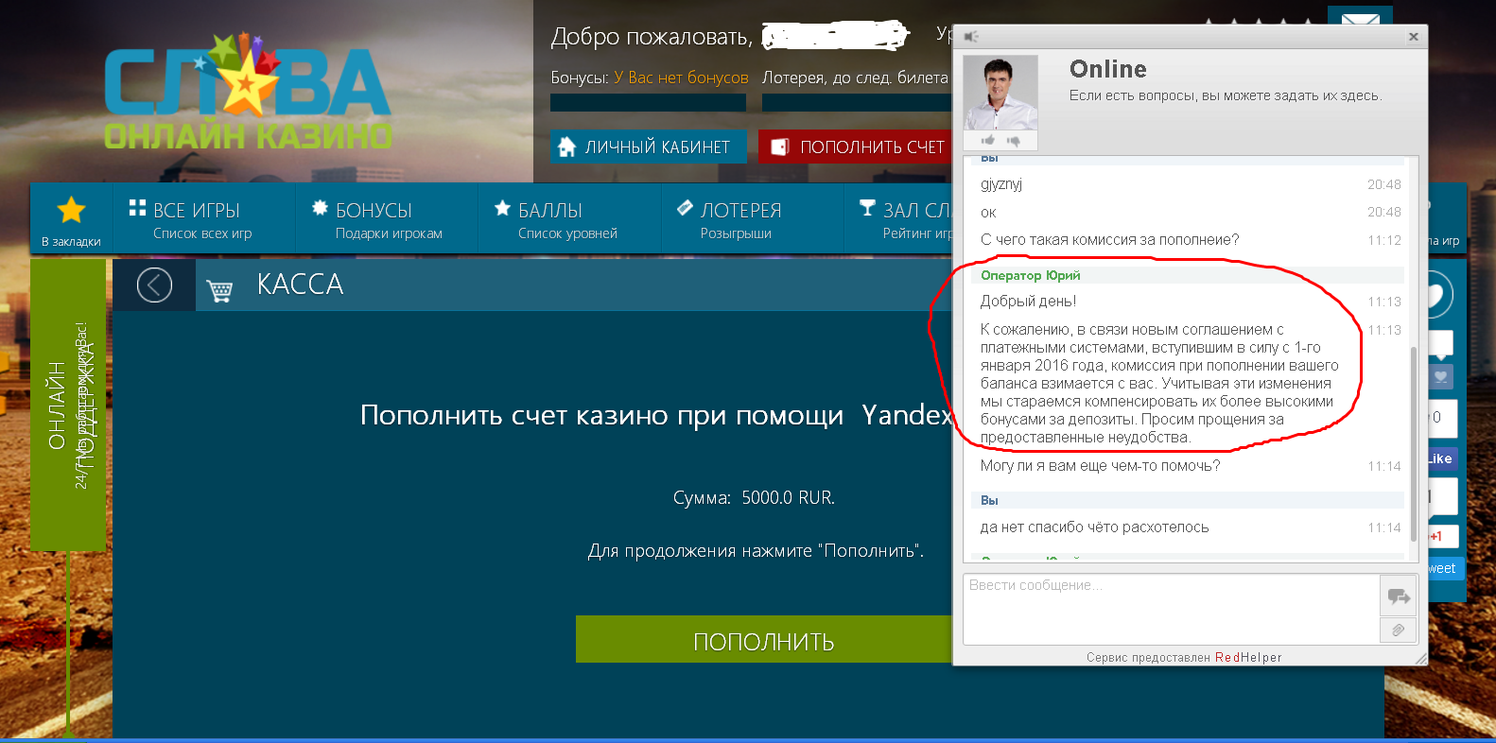Click the Слава онлайн казино logo

(248, 93)
